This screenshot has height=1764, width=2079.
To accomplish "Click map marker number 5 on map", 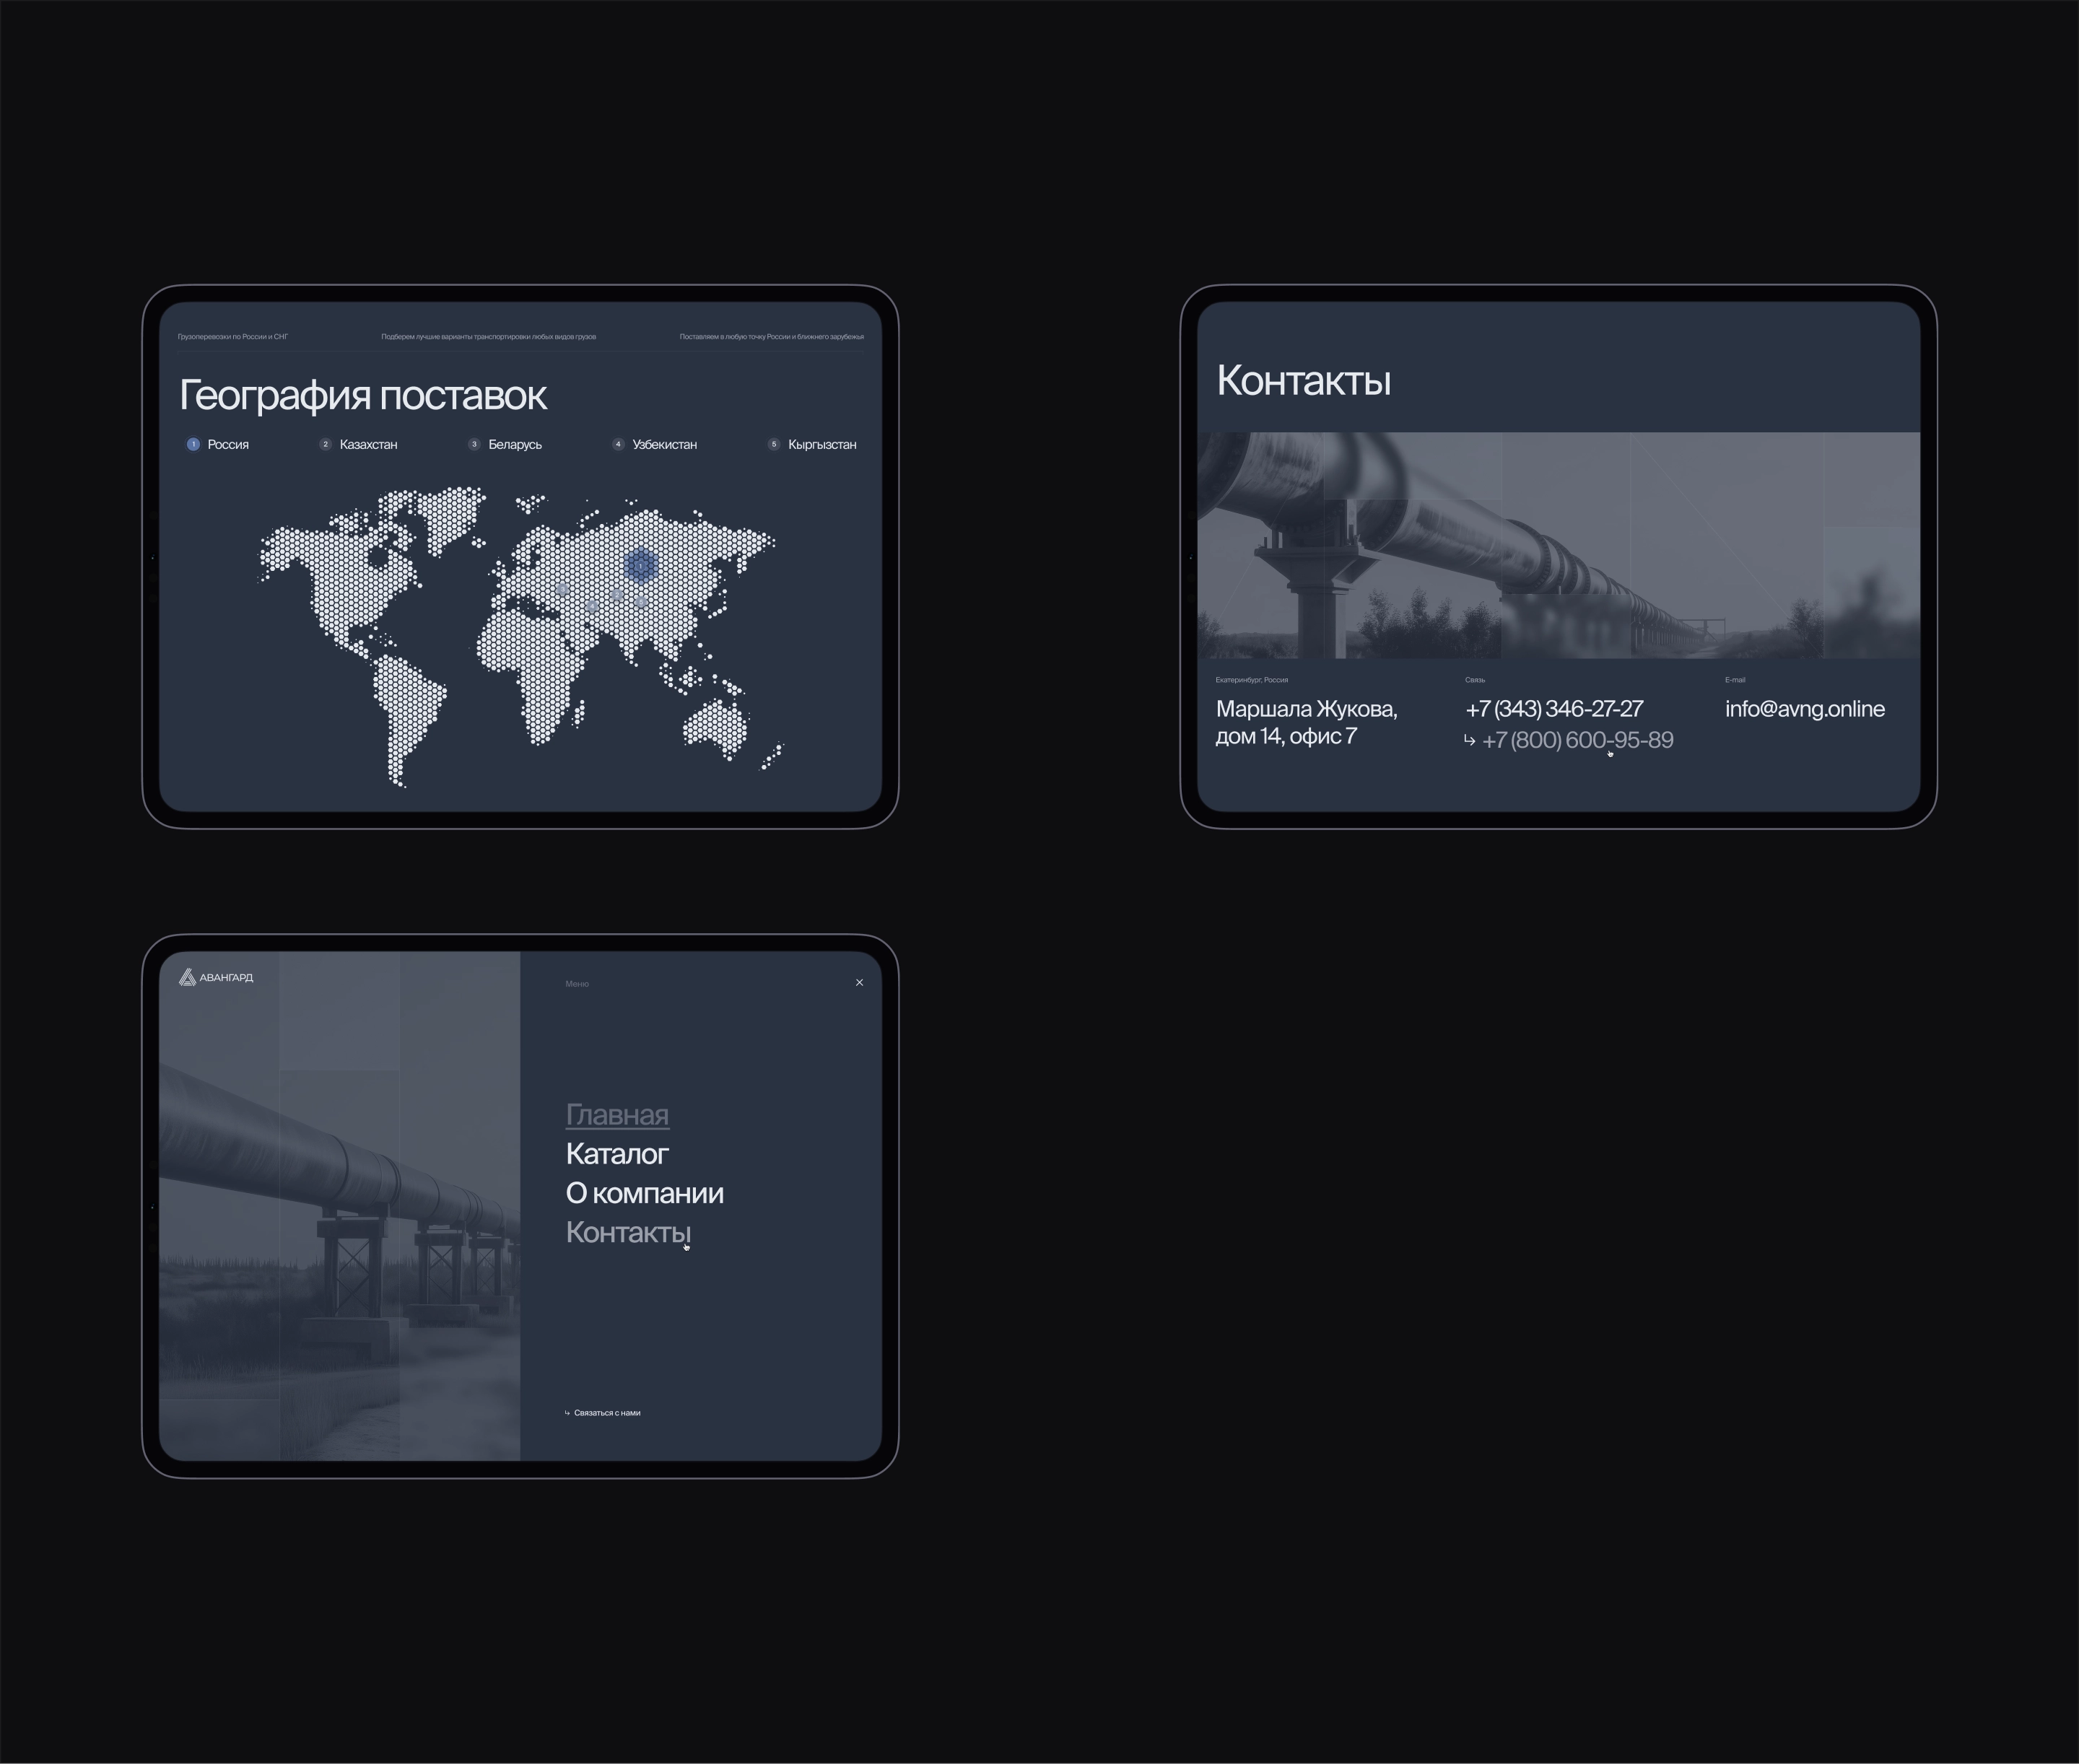I will 641,602.
